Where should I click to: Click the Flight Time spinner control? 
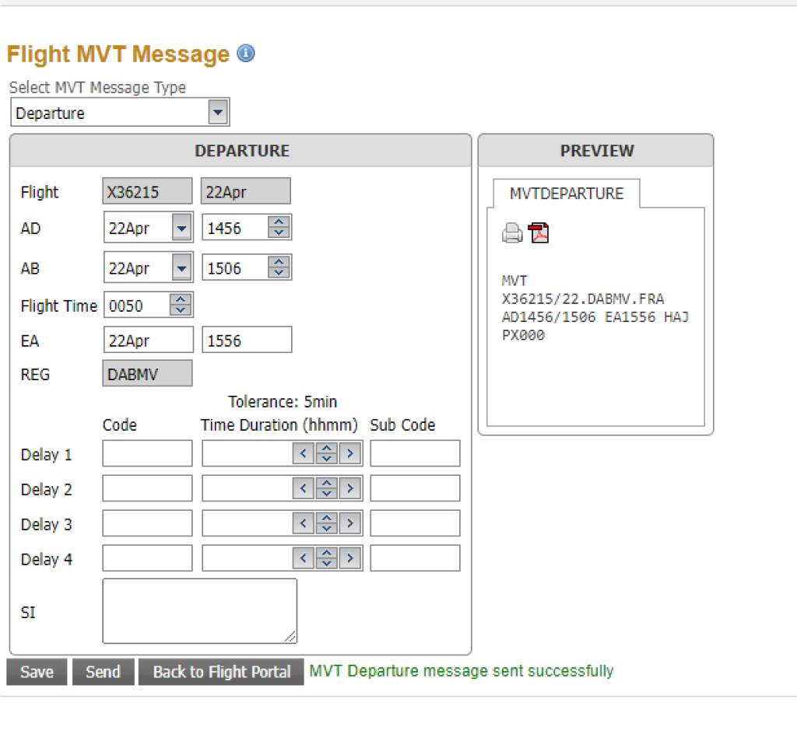(180, 306)
